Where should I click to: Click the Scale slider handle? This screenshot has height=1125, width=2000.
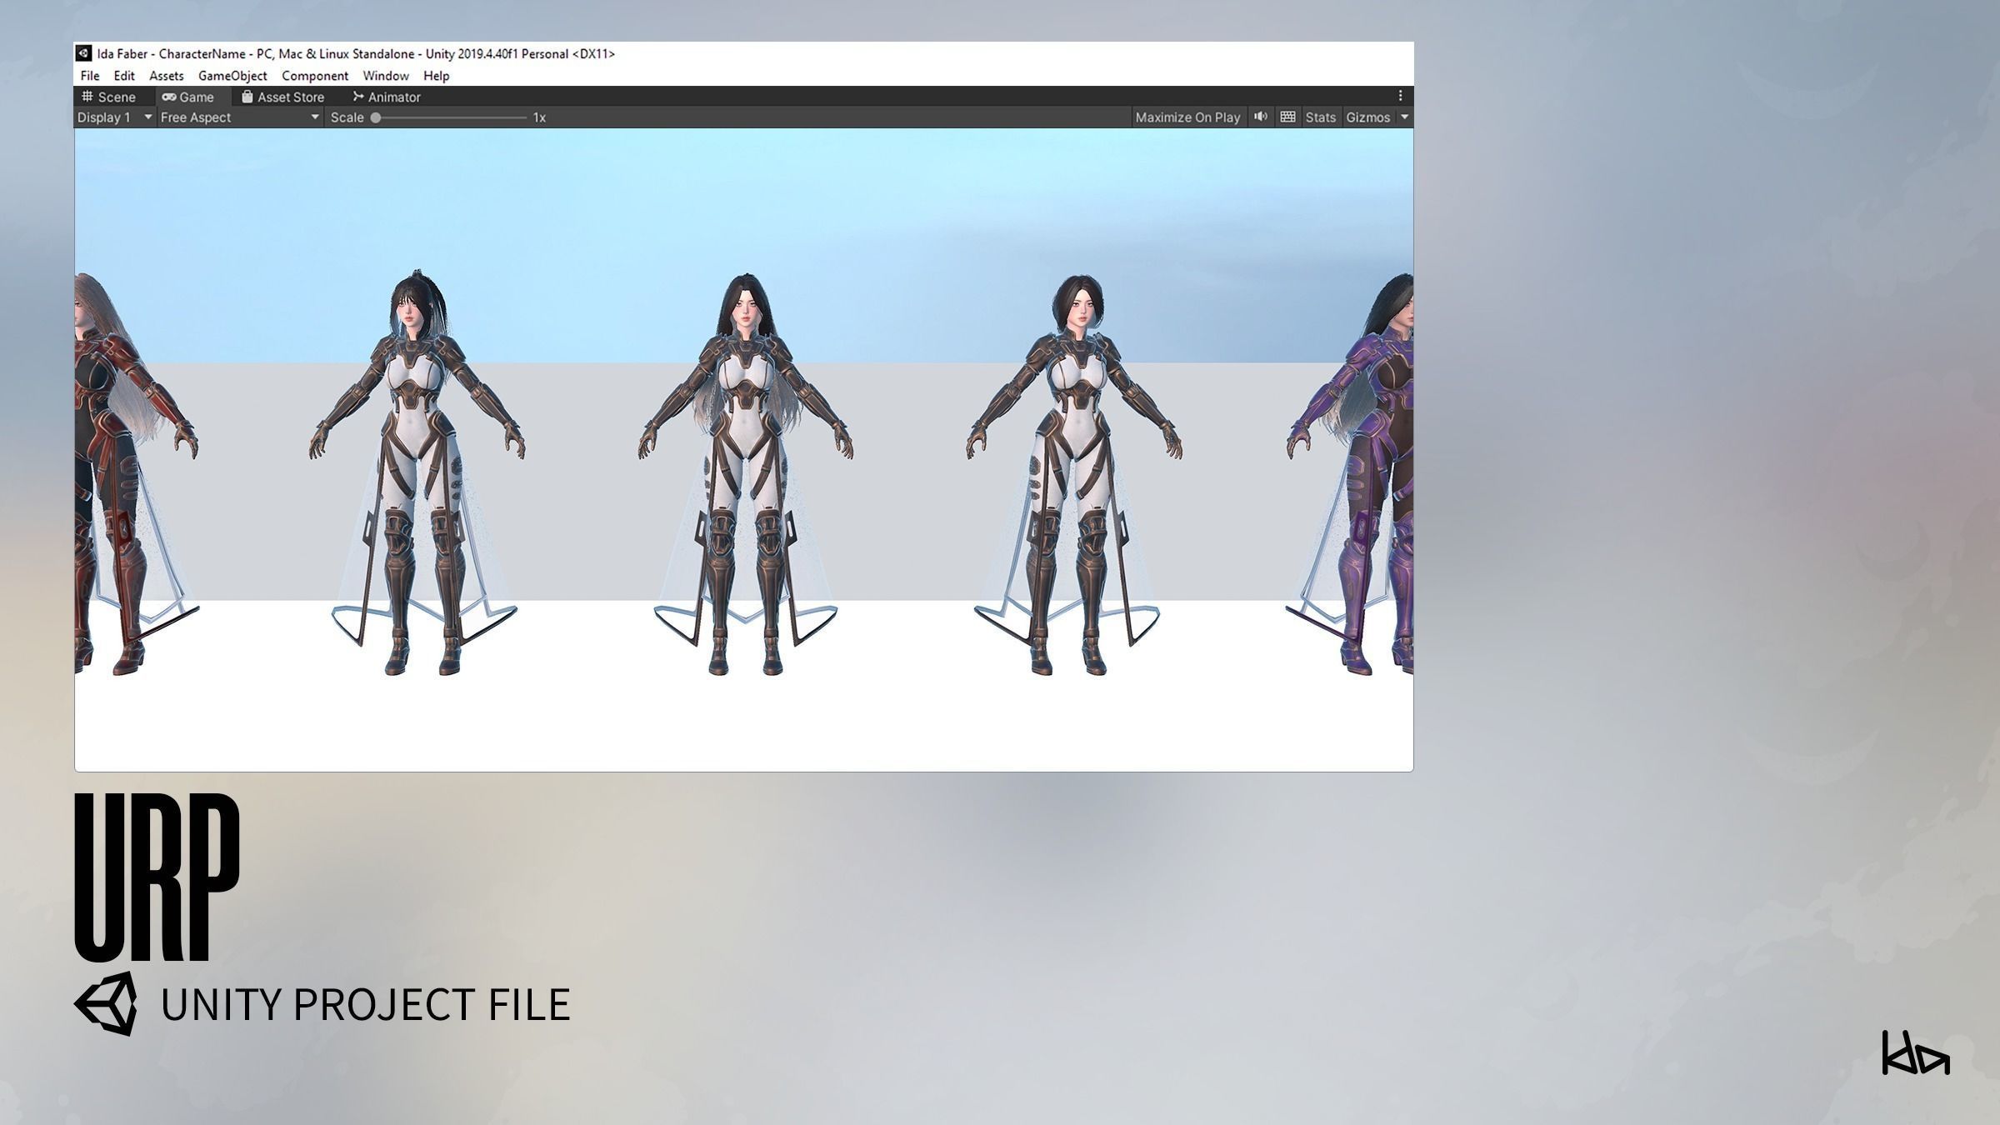[x=376, y=117]
